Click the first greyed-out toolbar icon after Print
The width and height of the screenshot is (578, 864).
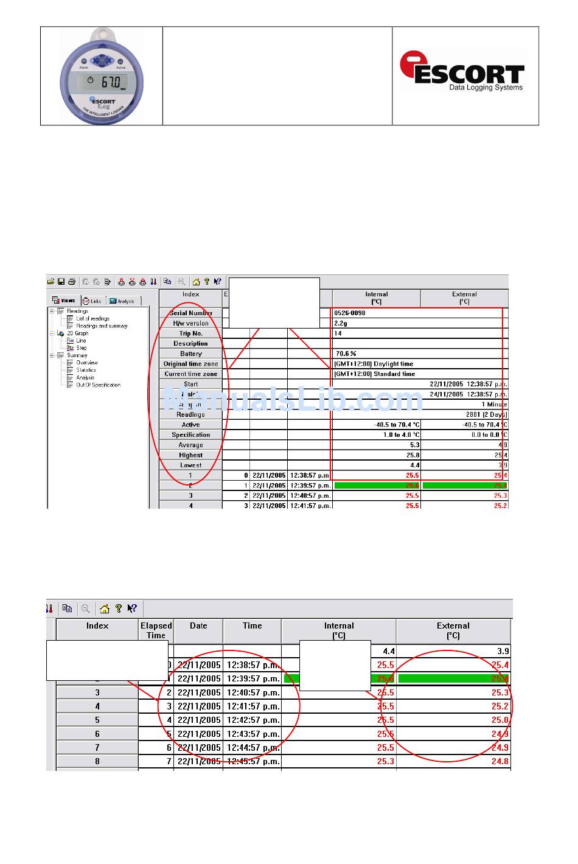[86, 282]
